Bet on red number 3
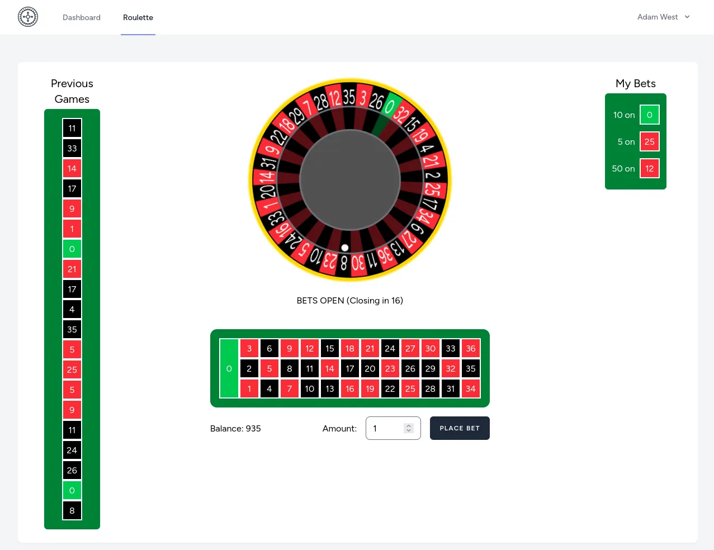Viewport: 714px width, 550px height. point(249,348)
